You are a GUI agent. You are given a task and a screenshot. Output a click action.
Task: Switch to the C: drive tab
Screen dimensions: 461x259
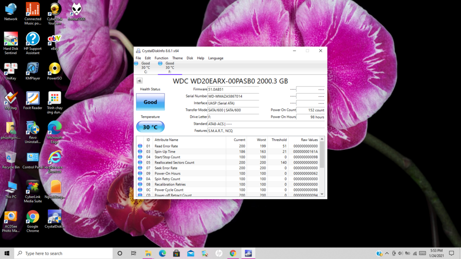coord(146,68)
